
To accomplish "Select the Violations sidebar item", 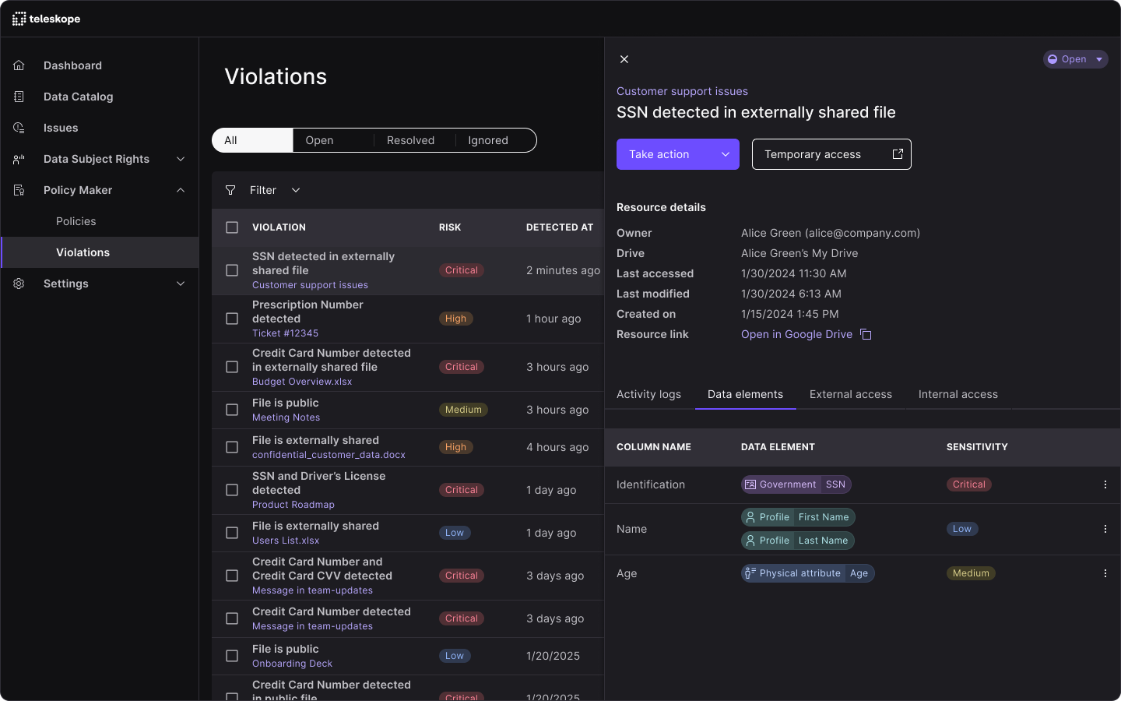I will [100, 252].
